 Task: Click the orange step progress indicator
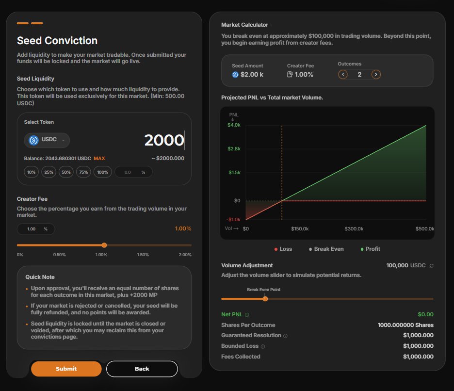tap(30, 23)
